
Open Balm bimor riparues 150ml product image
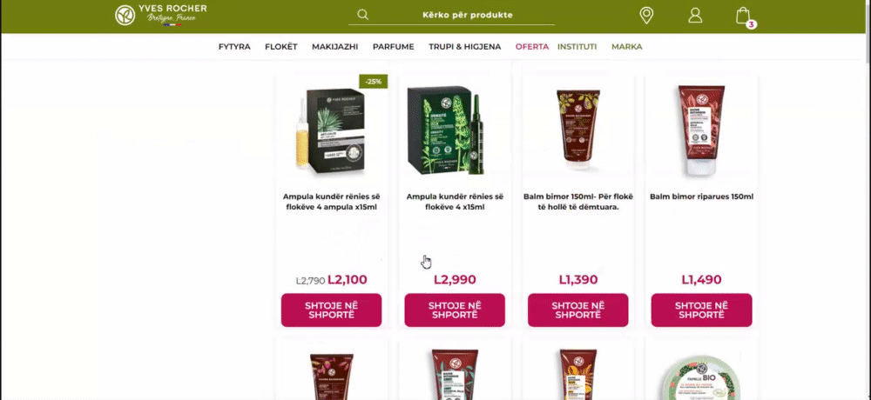tap(701, 130)
